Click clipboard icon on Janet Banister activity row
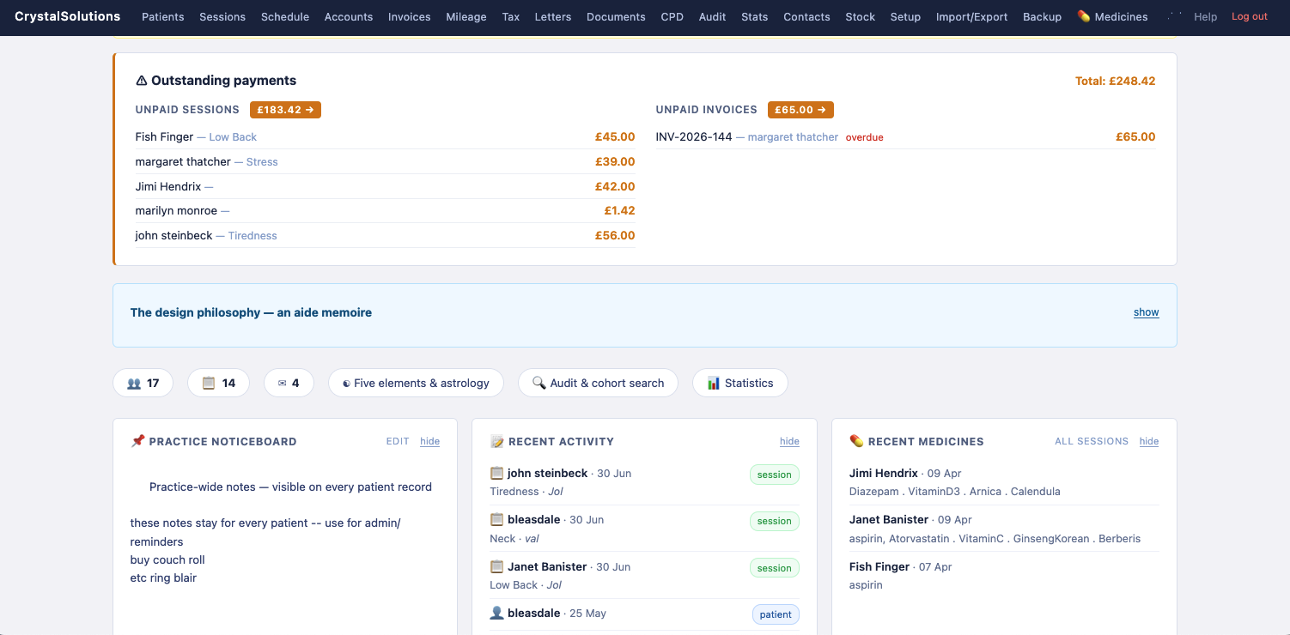This screenshot has width=1290, height=635. 496,566
